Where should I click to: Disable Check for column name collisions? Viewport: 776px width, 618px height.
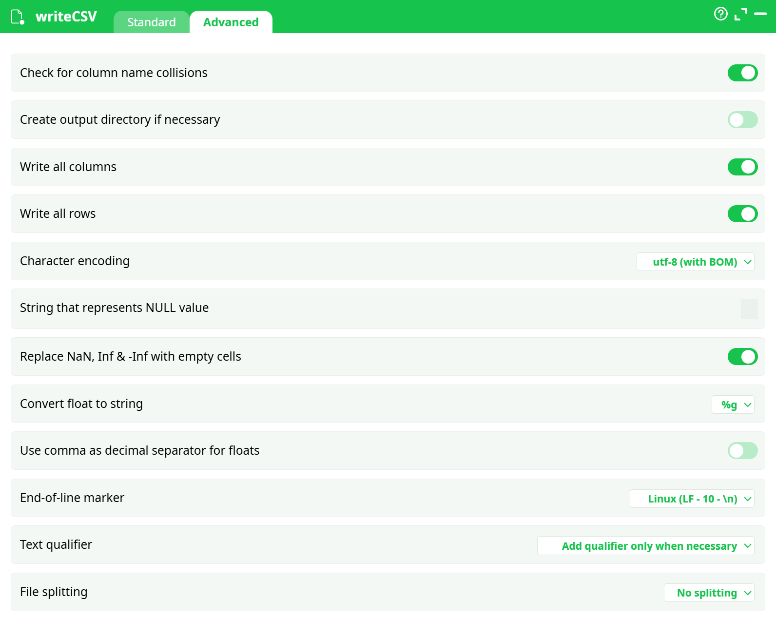tap(742, 73)
